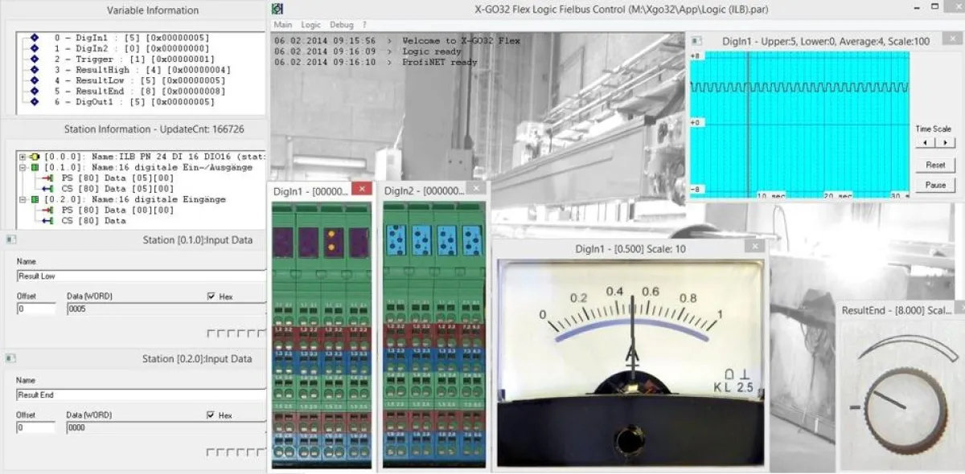965x474 pixels.
Task: Open the Logic menu
Action: coord(310,25)
